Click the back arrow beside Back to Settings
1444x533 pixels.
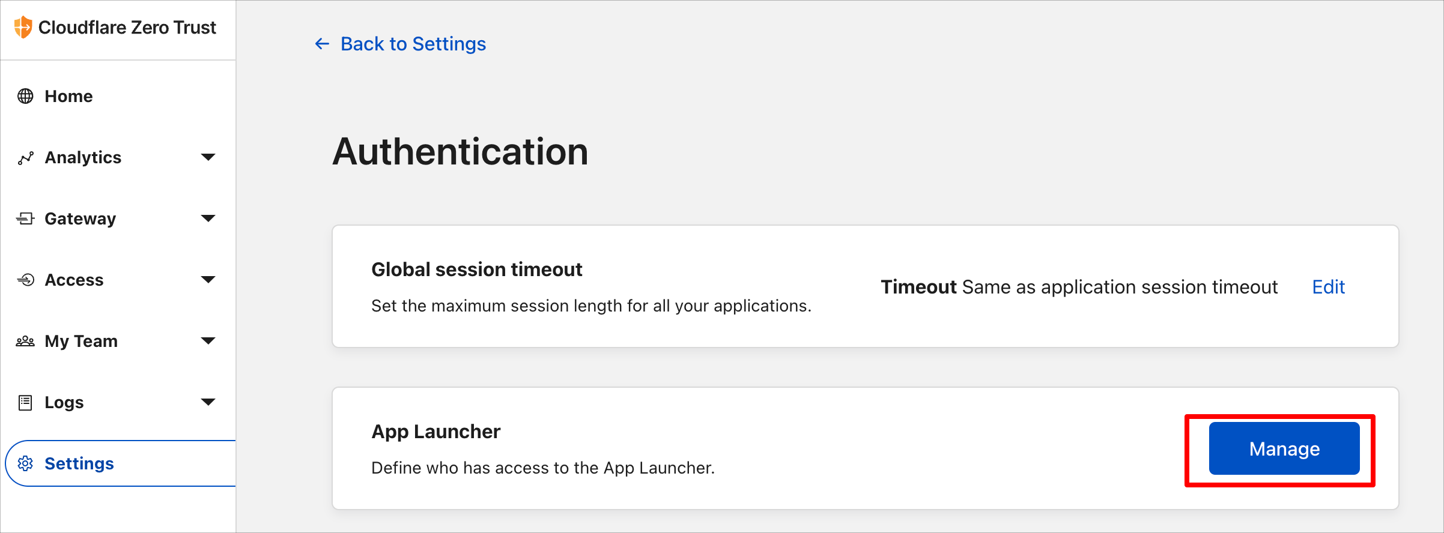click(x=323, y=44)
